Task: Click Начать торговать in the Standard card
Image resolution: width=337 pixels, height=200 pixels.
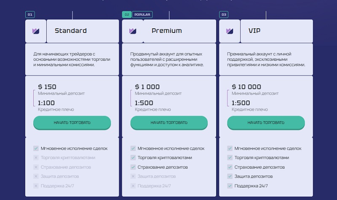Action: tap(72, 123)
